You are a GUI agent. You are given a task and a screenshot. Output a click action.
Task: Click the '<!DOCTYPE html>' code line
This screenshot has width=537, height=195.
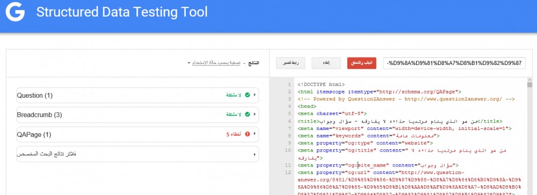coord(321,84)
